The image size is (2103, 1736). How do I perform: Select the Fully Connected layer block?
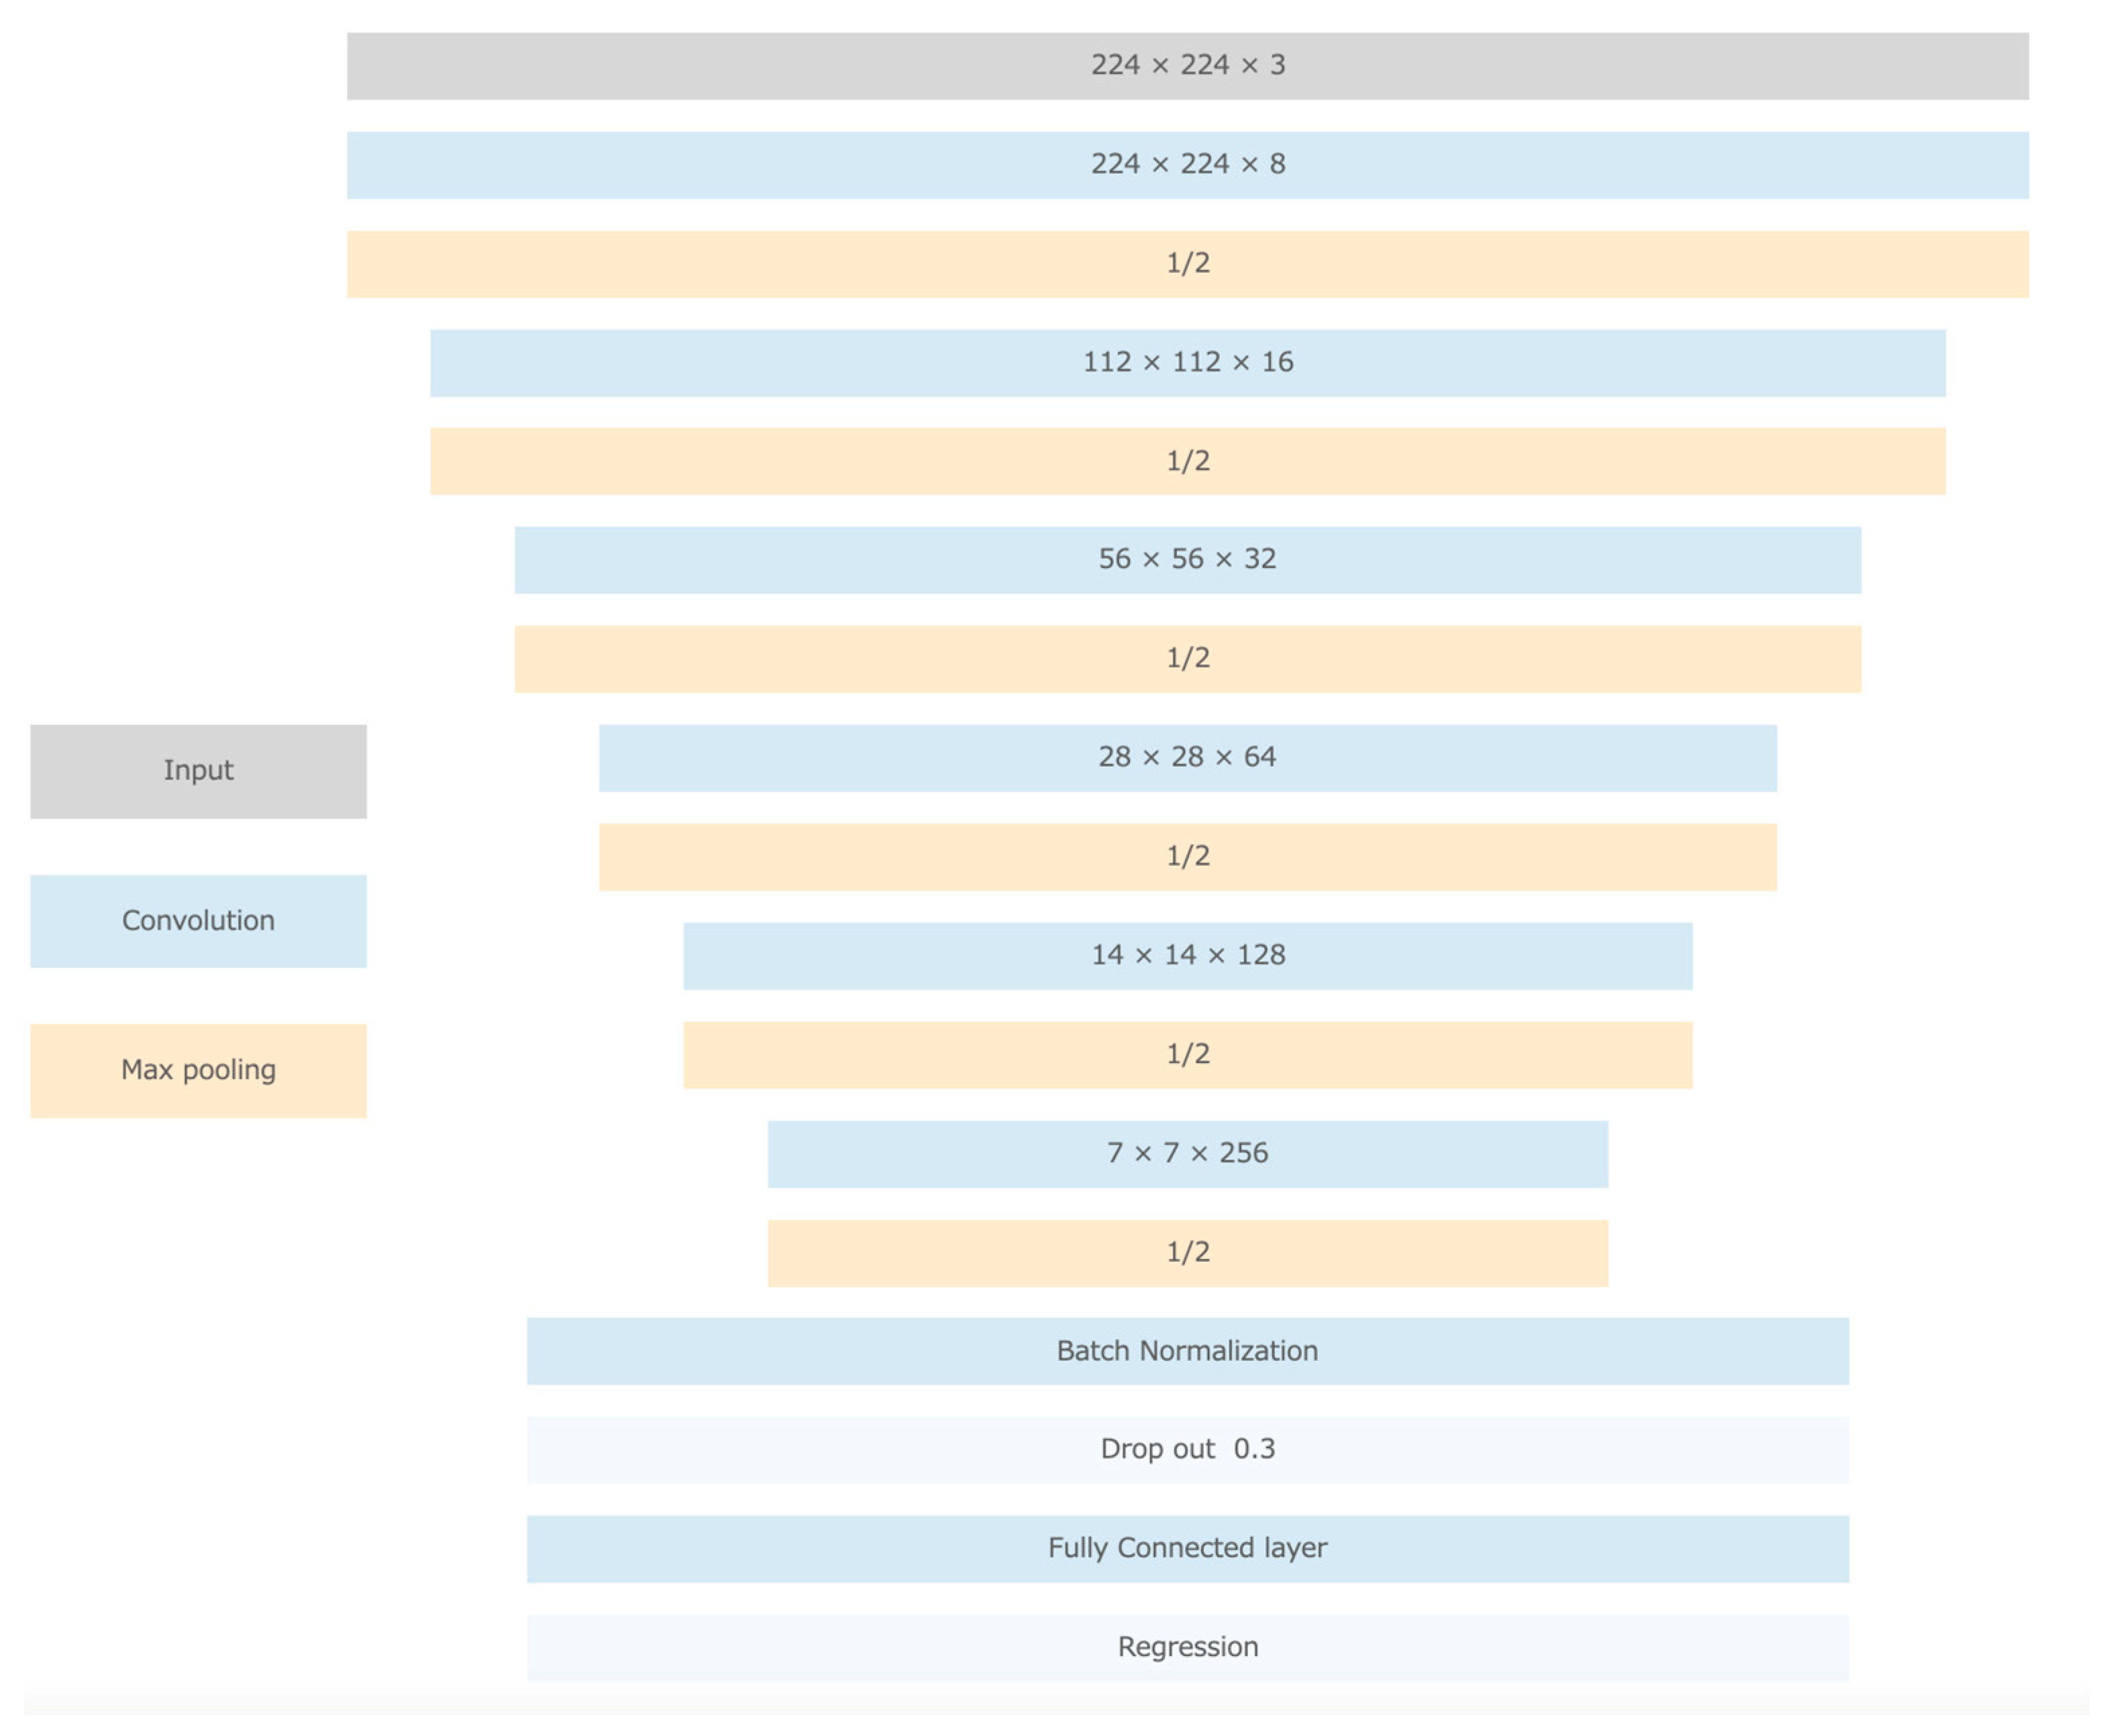pos(1186,1549)
